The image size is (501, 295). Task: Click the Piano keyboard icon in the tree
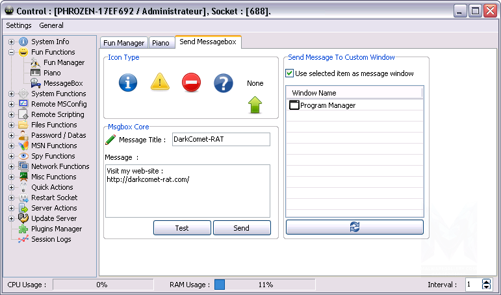pos(35,73)
